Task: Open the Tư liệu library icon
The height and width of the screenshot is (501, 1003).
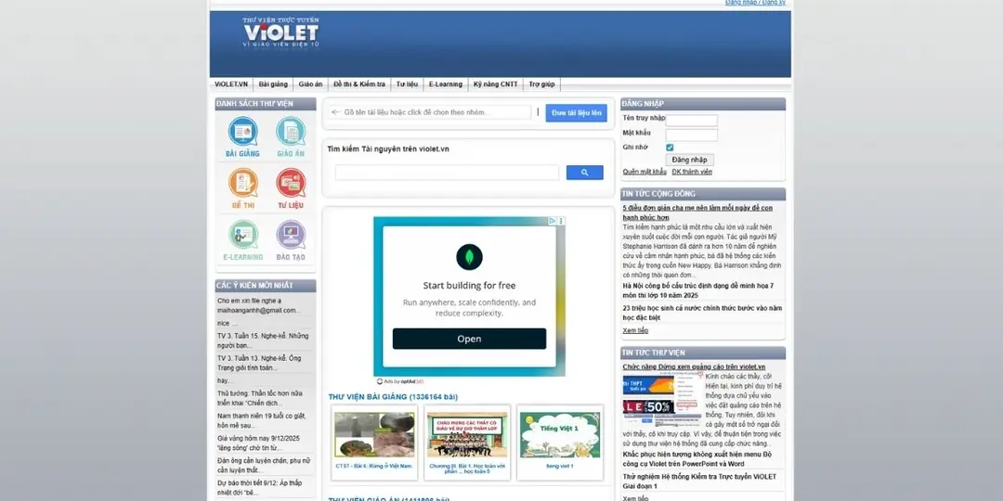Action: [291, 188]
